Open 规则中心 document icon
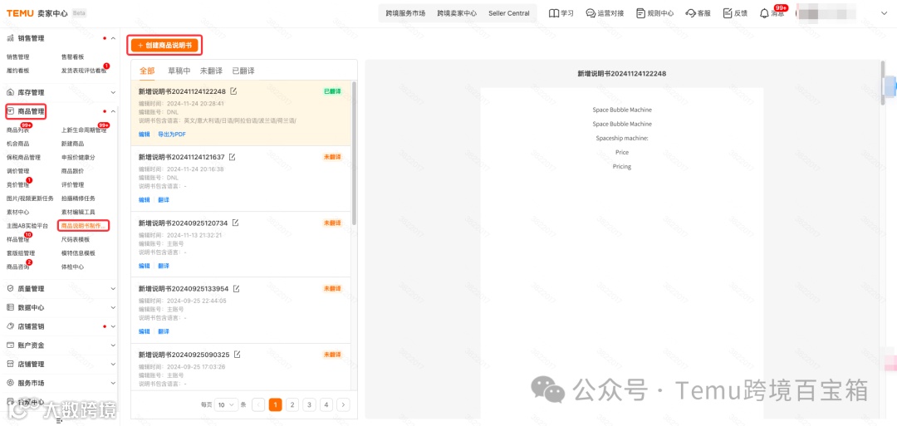897x426 pixels. point(640,13)
